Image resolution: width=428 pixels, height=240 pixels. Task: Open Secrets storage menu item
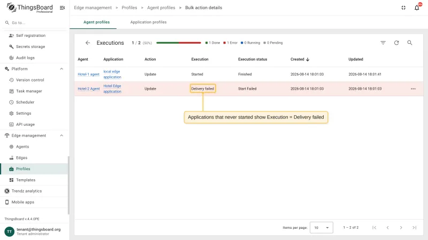(34, 47)
